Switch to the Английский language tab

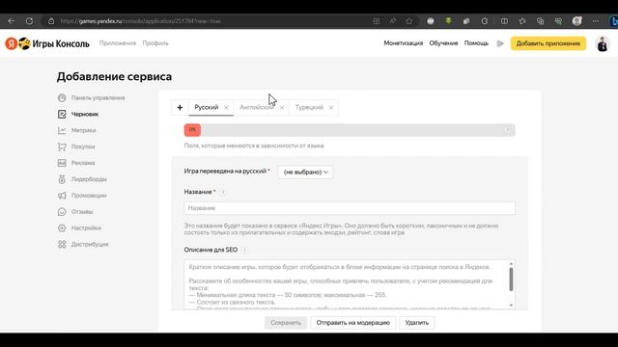click(x=256, y=107)
